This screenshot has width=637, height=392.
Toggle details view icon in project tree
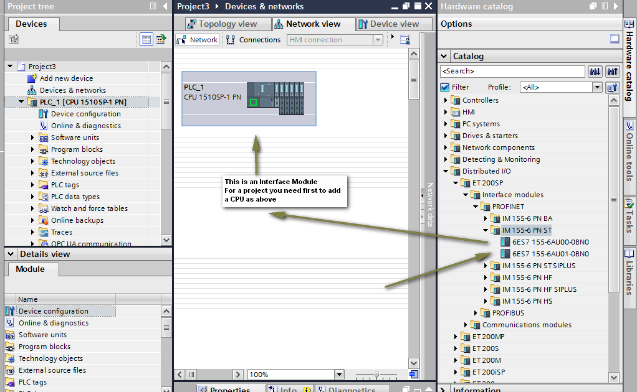146,39
